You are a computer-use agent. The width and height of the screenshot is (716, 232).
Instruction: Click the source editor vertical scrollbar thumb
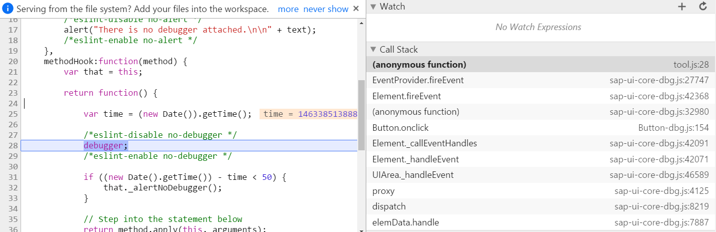pos(362,115)
